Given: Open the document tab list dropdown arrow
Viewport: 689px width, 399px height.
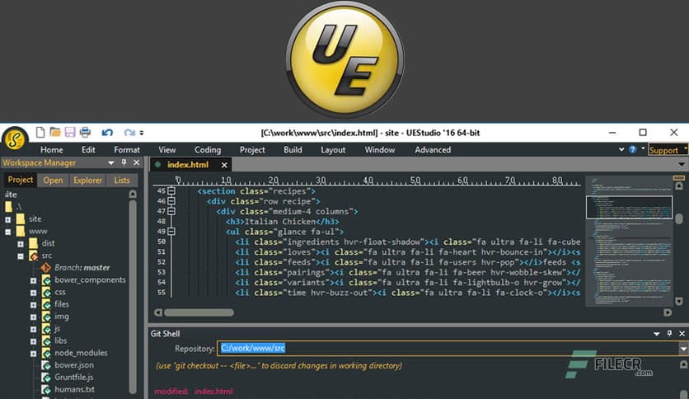Looking at the screenshot, I should (x=681, y=164).
